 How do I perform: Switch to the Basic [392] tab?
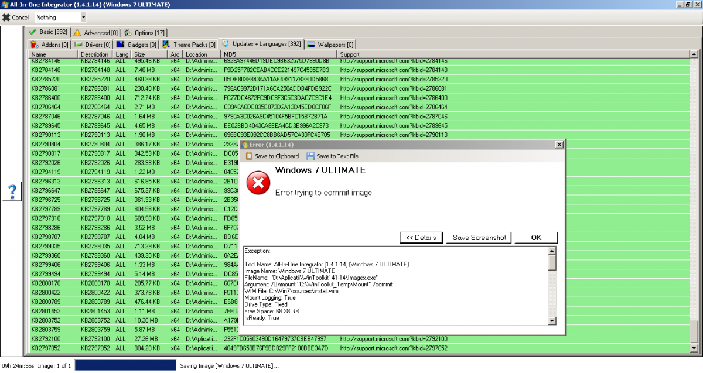click(x=47, y=32)
